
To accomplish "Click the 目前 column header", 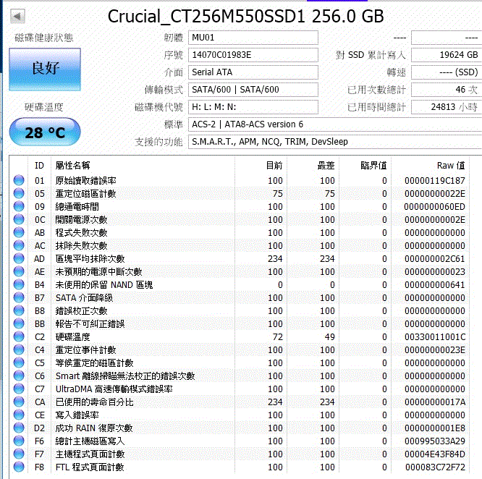I will pos(274,166).
